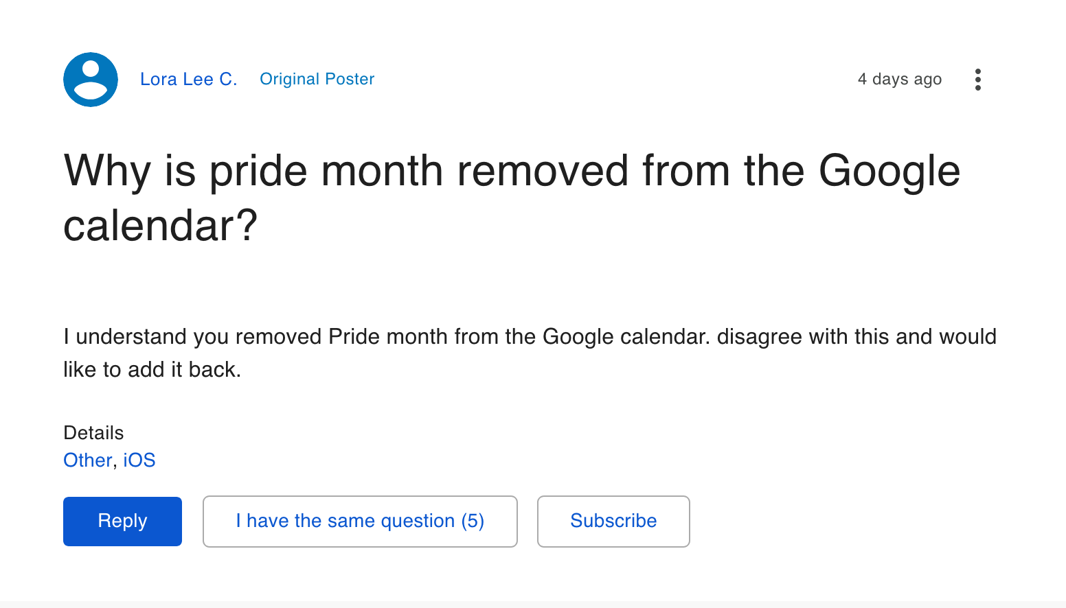Click the word Why in the title
1066x608 pixels.
[107, 171]
